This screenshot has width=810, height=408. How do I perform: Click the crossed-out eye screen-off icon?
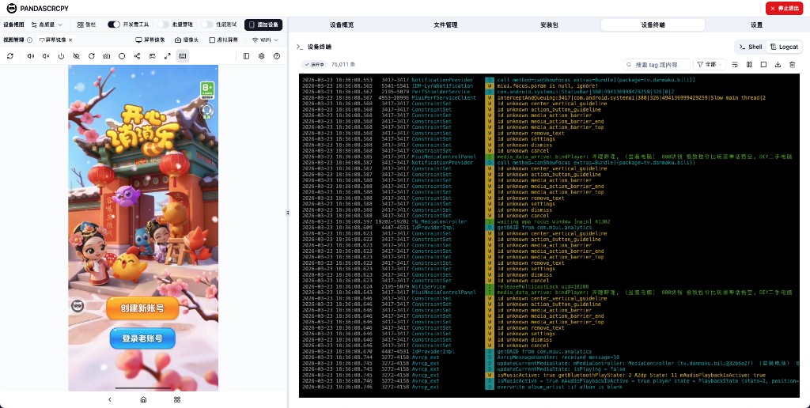coord(77,56)
